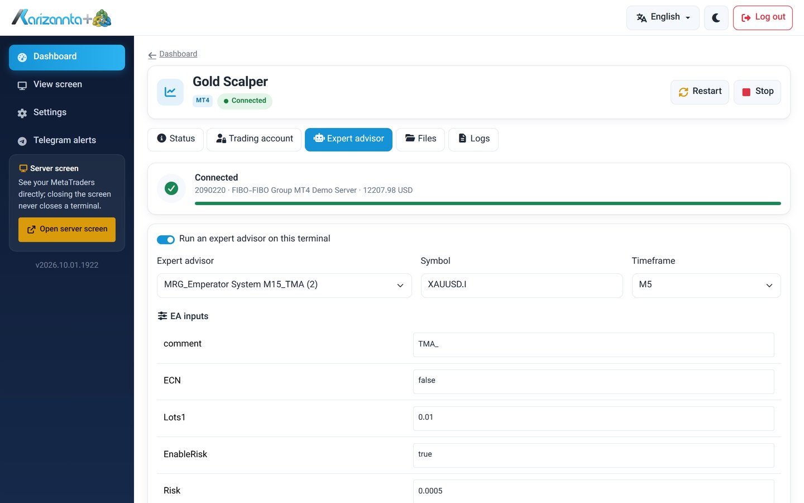Switch to the Status tab

click(176, 139)
